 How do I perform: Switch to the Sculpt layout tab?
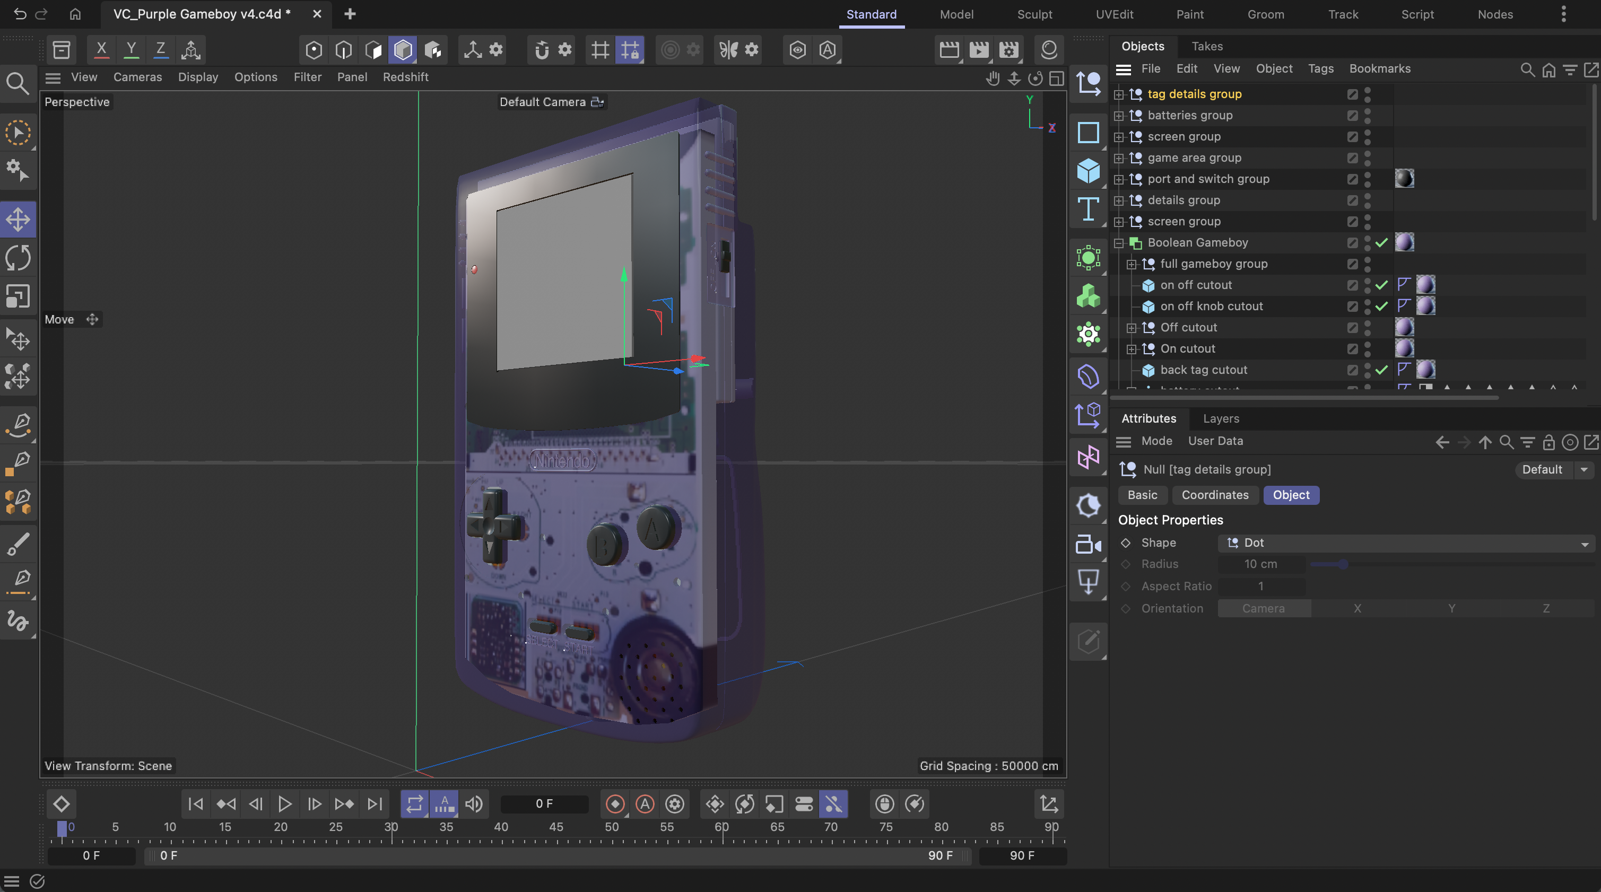(1034, 14)
